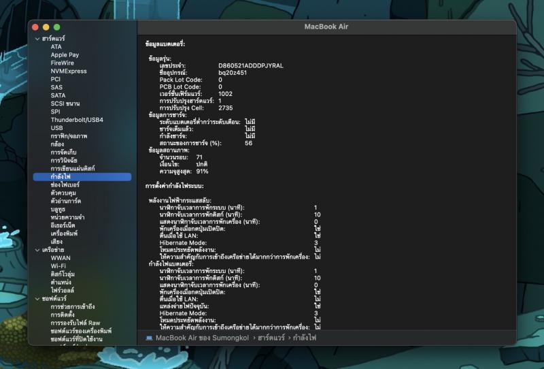Select NVMExpress from the hardware list
The width and height of the screenshot is (544, 369).
pyautogui.click(x=68, y=71)
